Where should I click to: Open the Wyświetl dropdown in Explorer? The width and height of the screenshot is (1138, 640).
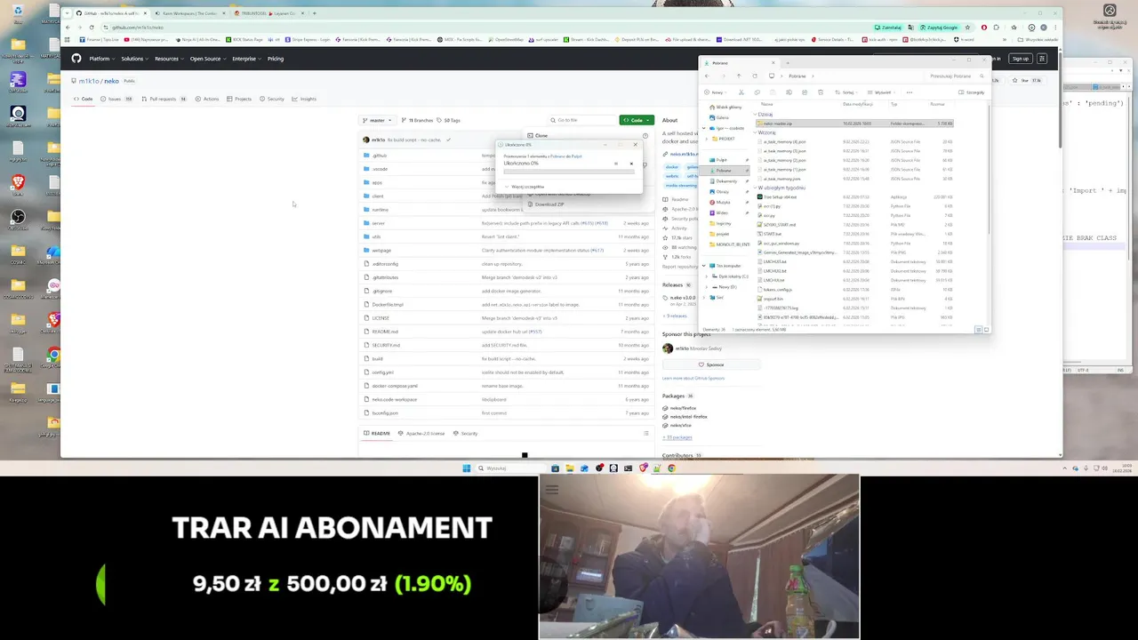883,92
